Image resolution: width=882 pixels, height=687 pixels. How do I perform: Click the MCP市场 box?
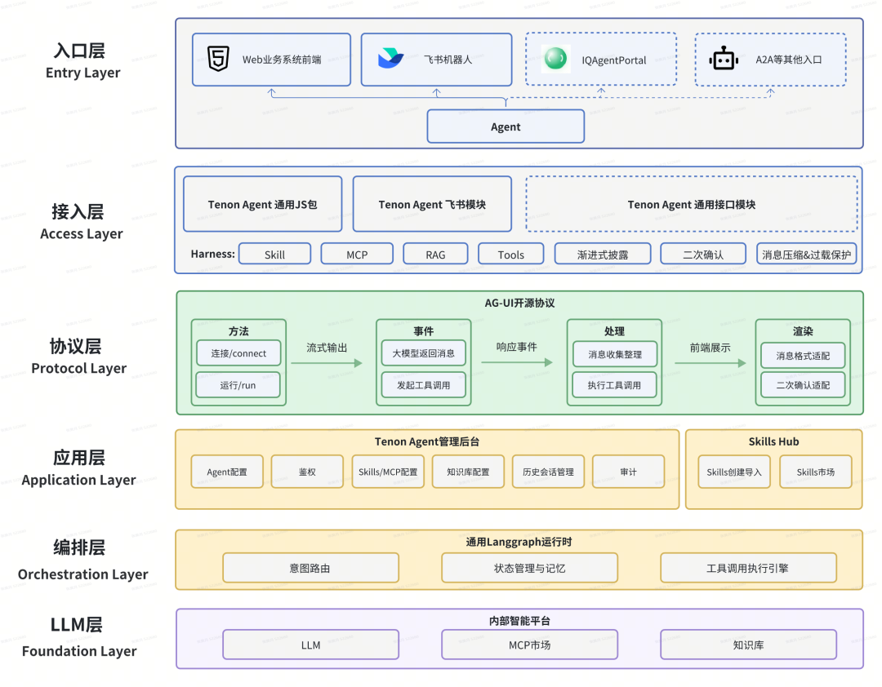point(529,645)
